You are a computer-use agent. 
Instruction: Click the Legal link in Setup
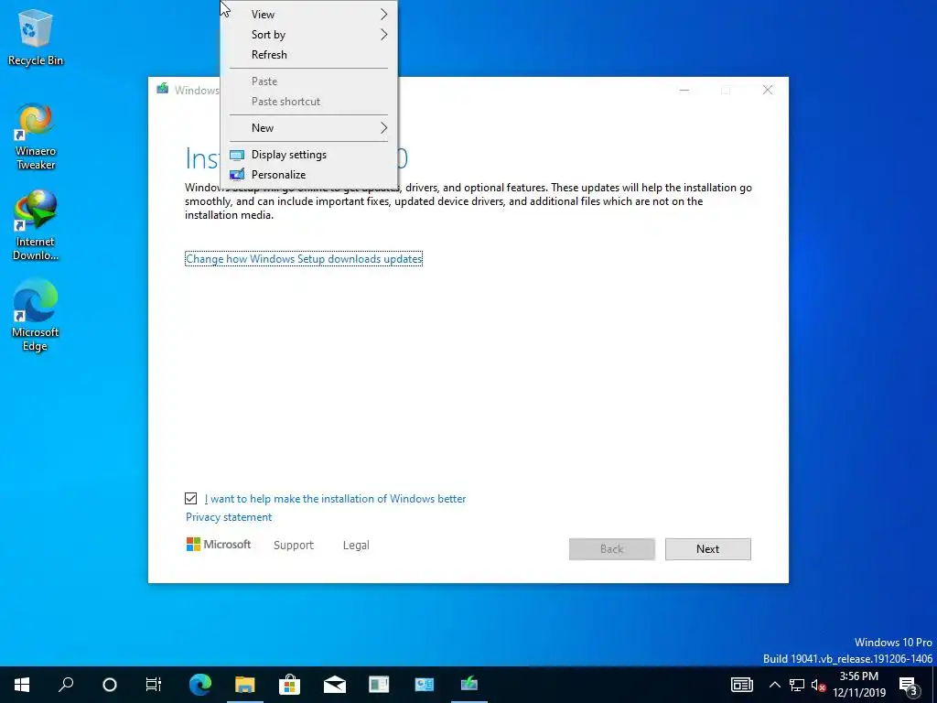pyautogui.click(x=356, y=546)
